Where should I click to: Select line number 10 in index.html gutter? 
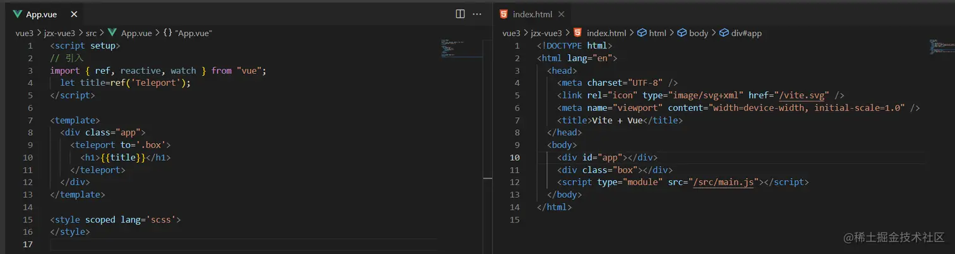click(514, 158)
